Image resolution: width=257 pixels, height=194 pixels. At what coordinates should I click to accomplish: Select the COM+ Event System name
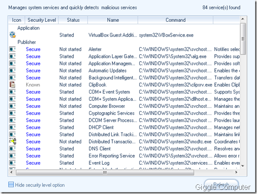point(109,92)
